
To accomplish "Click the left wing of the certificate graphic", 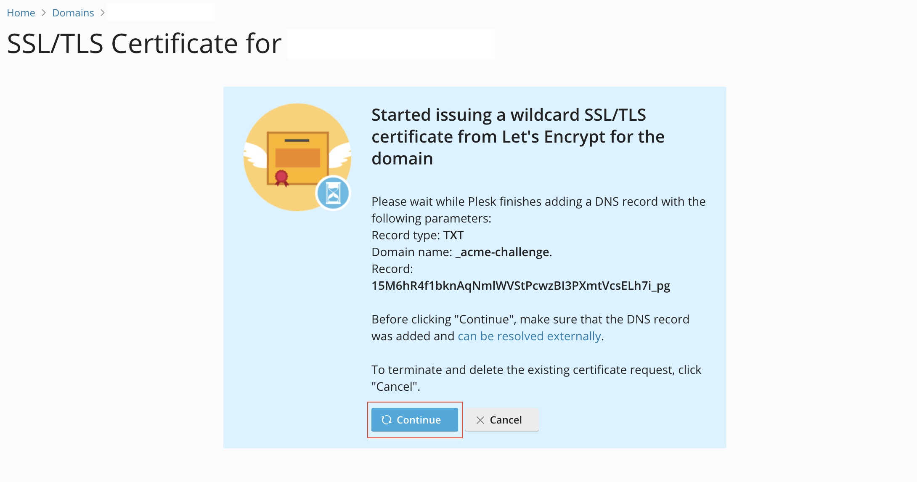I will click(255, 155).
